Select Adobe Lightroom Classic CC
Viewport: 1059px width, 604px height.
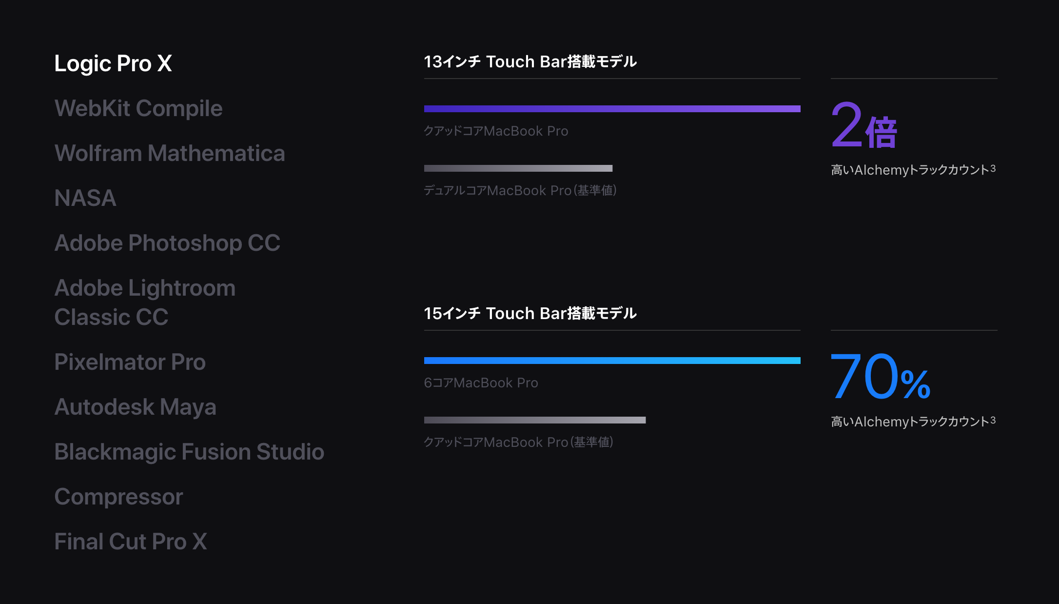click(x=145, y=302)
